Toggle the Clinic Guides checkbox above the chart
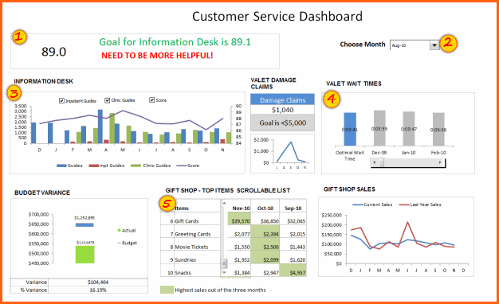This screenshot has width=499, height=304. 108,100
